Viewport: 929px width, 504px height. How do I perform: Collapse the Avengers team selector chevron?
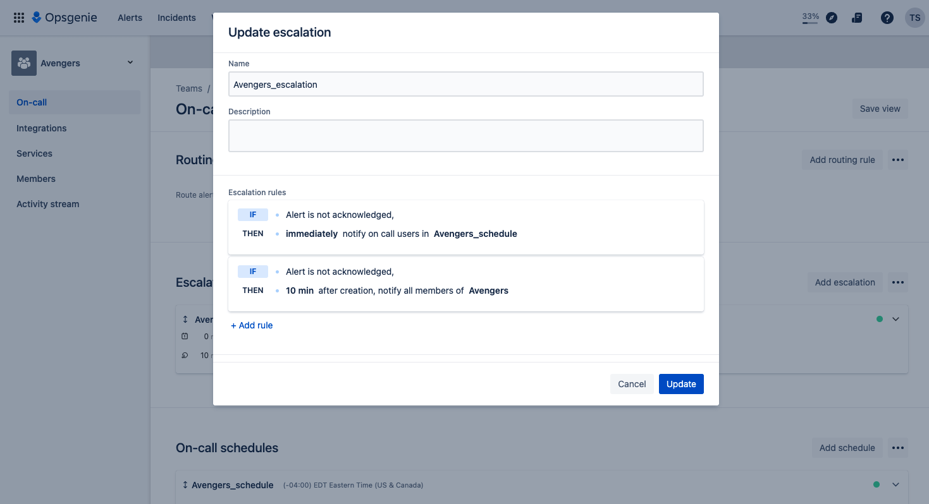pos(130,63)
